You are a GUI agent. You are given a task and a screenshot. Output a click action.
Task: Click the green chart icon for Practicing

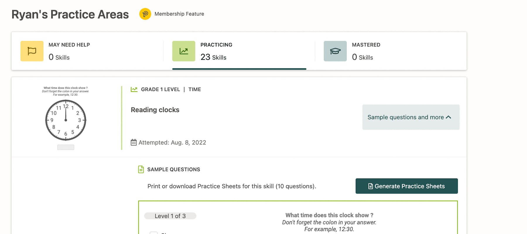(x=184, y=51)
